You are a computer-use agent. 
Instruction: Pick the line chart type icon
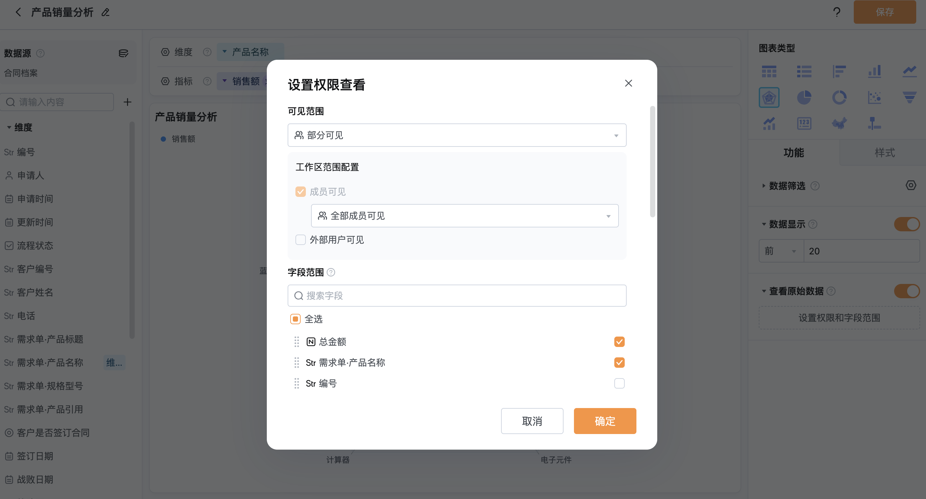point(909,71)
